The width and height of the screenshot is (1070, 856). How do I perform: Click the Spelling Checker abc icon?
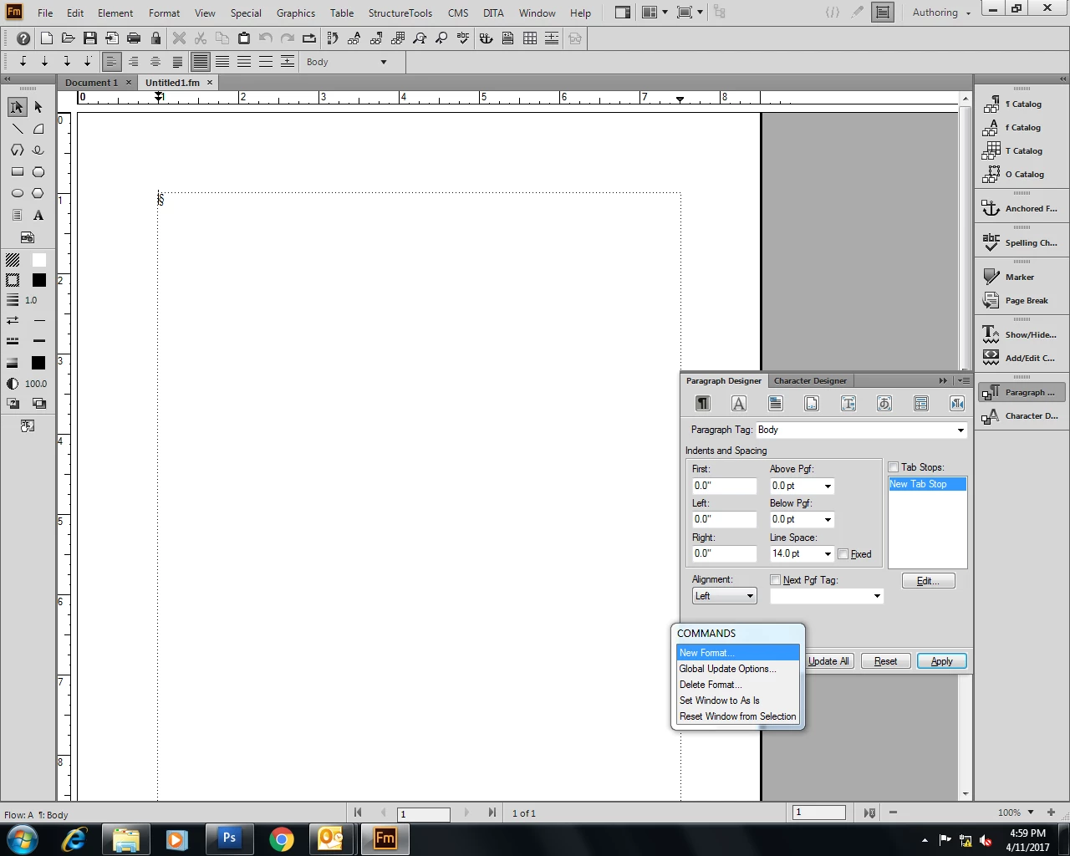coord(463,38)
